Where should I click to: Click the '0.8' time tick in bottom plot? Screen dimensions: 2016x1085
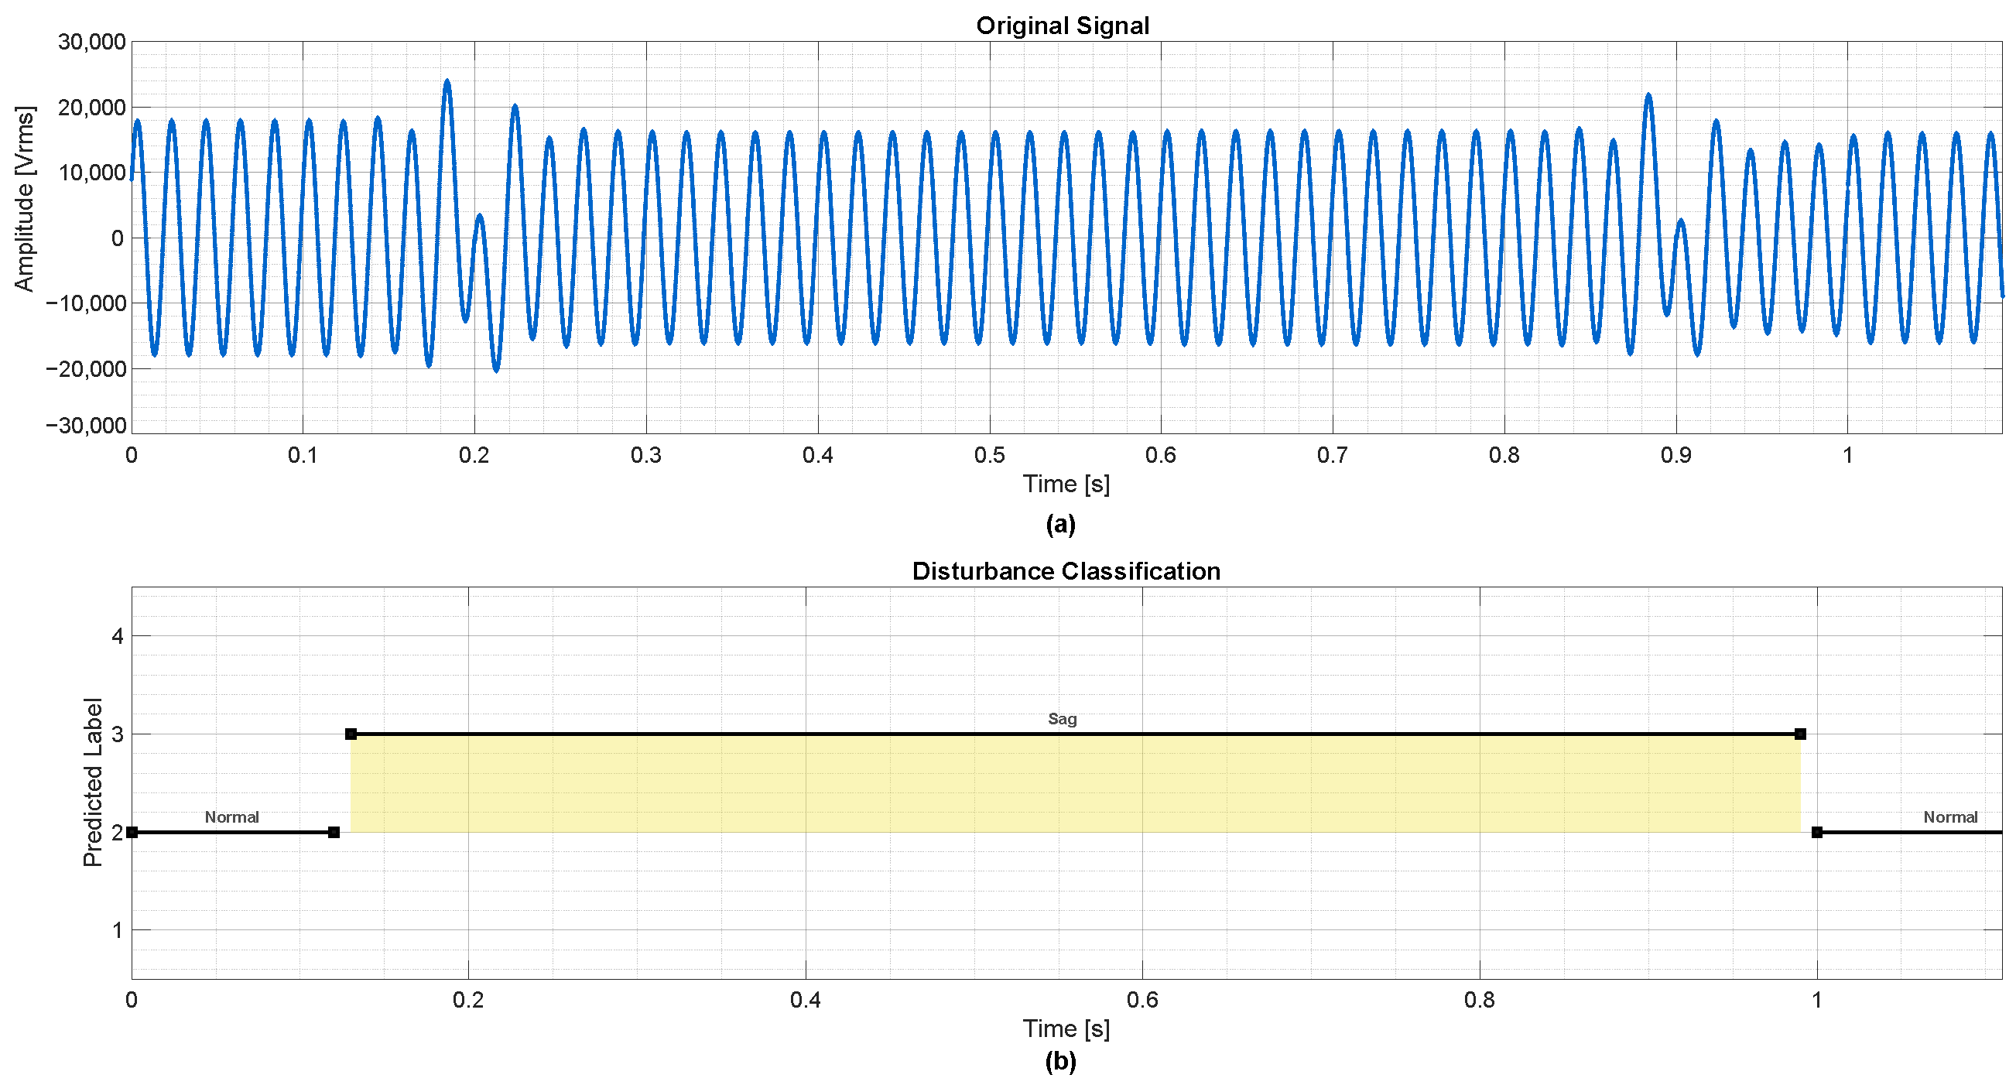(x=1479, y=1000)
